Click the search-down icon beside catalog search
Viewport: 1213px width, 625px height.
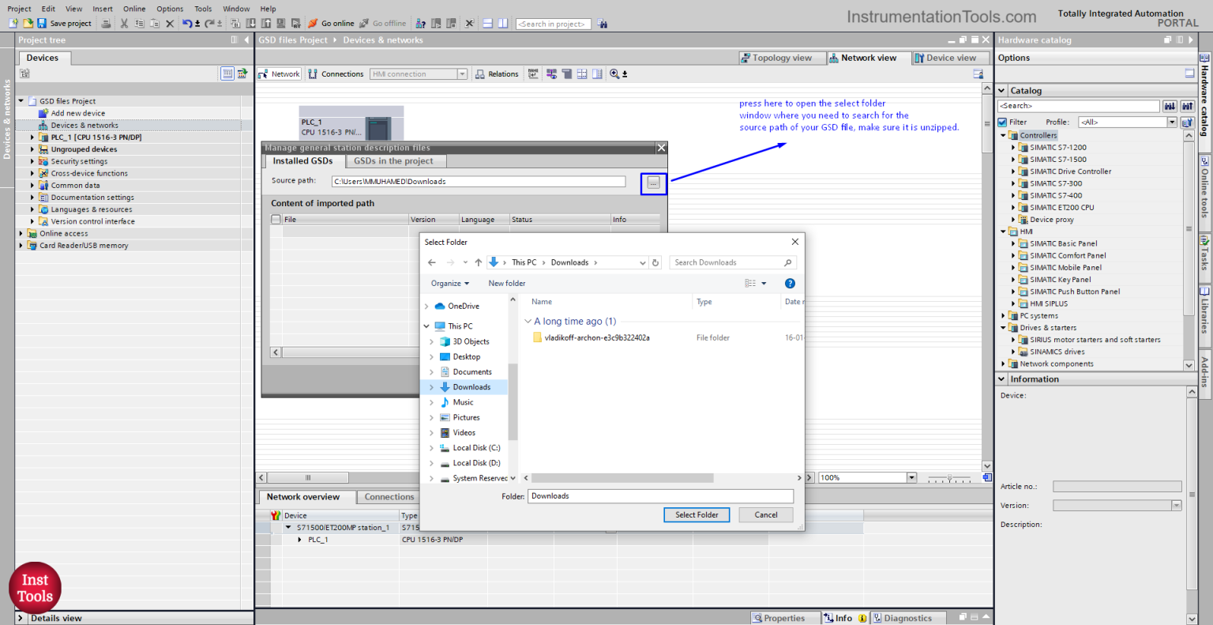tap(1170, 106)
